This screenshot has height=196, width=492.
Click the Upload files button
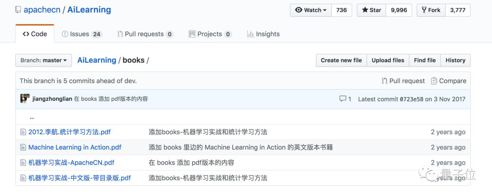(x=388, y=60)
